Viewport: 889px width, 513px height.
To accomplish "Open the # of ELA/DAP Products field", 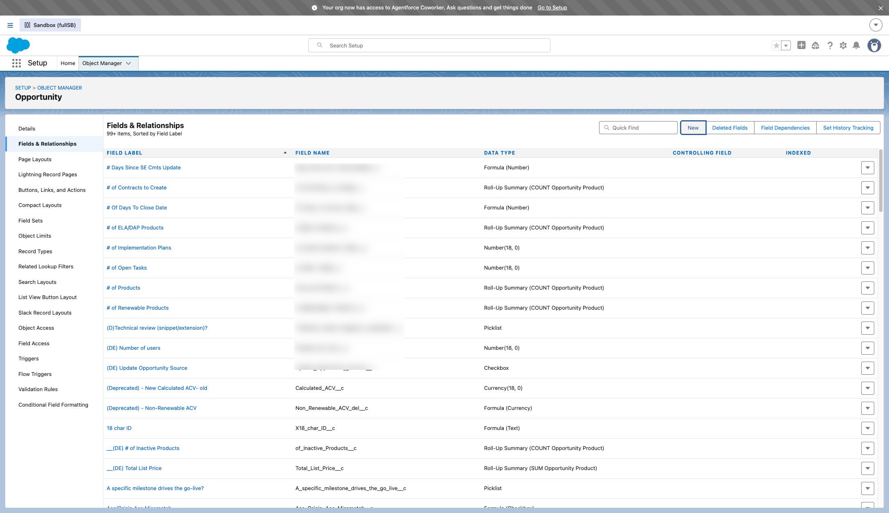I will coord(135,228).
